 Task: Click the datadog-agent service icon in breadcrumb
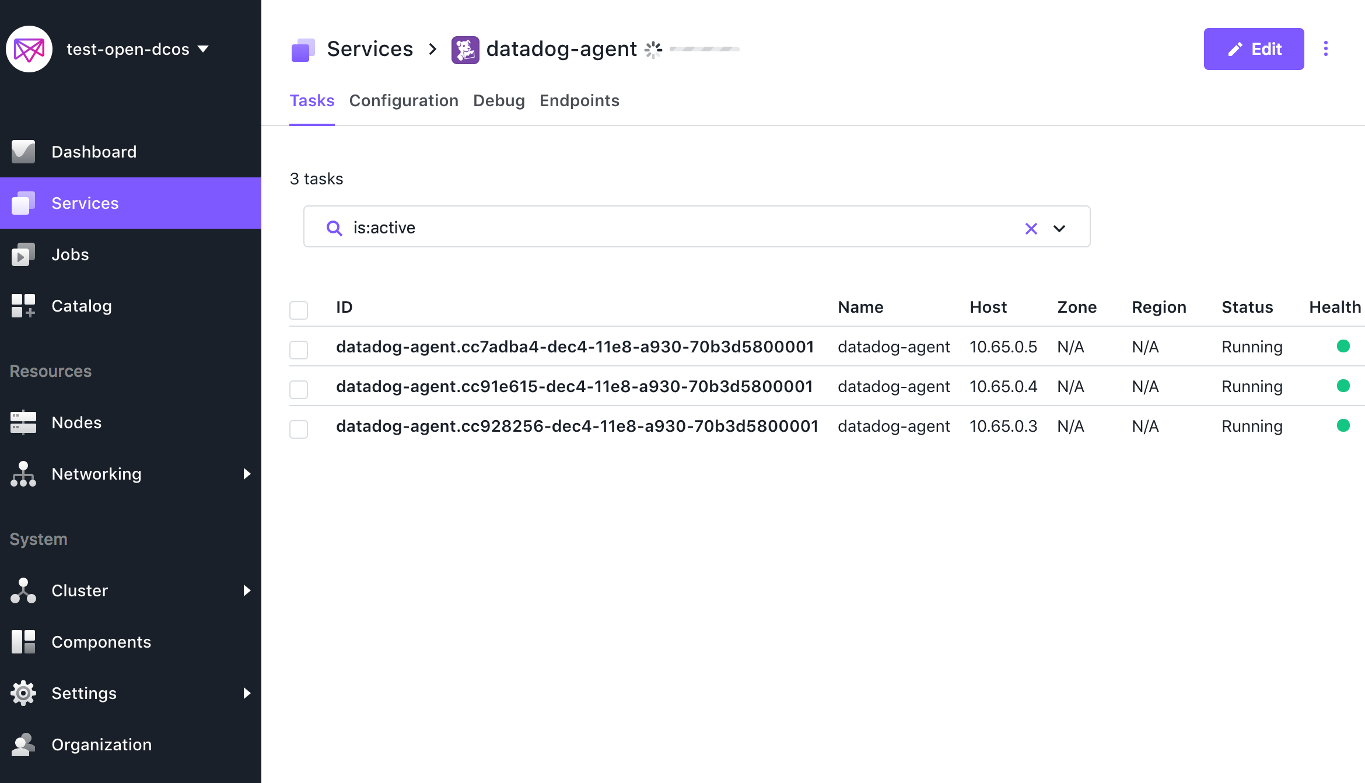click(x=465, y=49)
